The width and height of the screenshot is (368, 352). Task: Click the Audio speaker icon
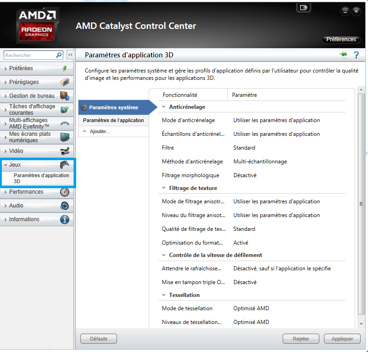(65, 206)
